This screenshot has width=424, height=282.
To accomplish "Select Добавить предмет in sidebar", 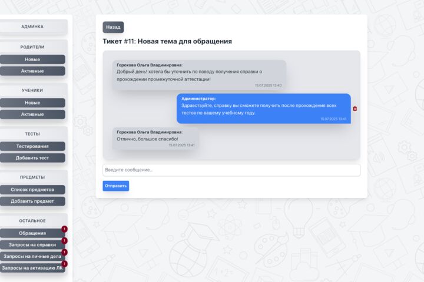I will pyautogui.click(x=32, y=202).
